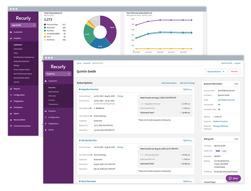Click Edit link in Account Information
The width and height of the screenshot is (251, 191).
click(236, 84)
